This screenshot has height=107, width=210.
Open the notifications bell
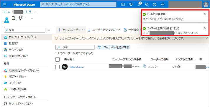pos(139,4)
